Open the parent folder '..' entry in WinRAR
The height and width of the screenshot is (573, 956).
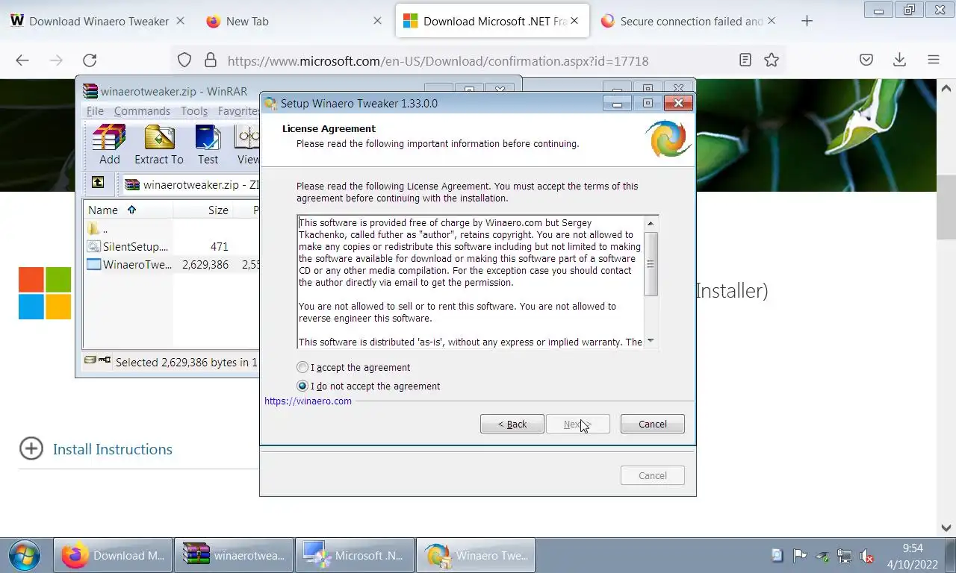[98, 228]
